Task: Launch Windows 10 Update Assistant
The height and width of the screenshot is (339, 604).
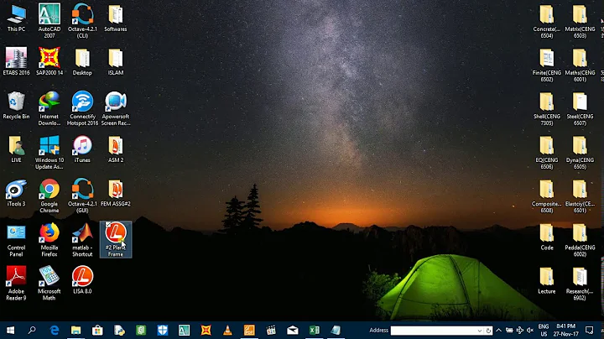Action: coord(49,153)
